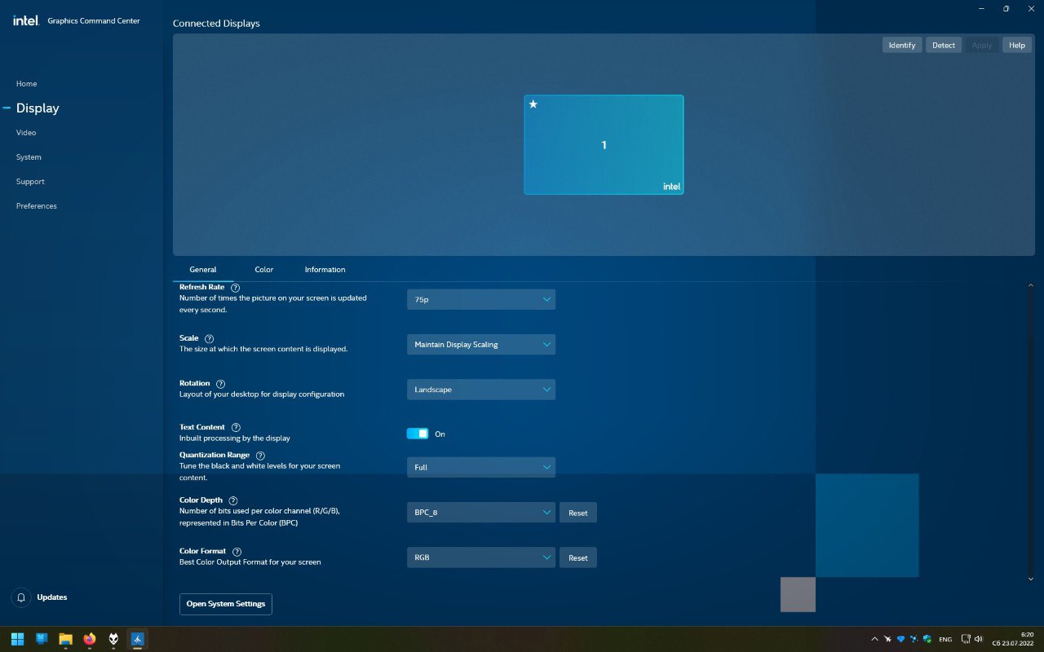Click the primary display star icon
The width and height of the screenshot is (1044, 652).
[533, 104]
